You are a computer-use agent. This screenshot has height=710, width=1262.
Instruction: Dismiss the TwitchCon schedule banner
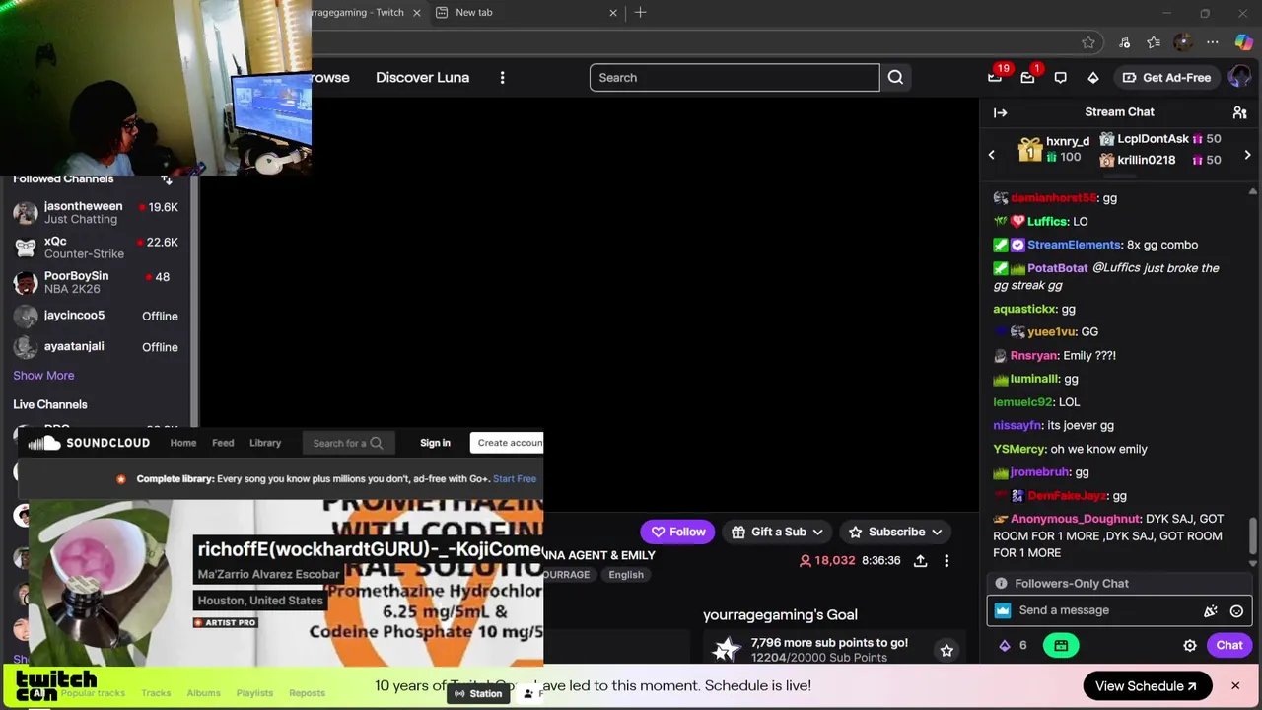tap(1234, 685)
